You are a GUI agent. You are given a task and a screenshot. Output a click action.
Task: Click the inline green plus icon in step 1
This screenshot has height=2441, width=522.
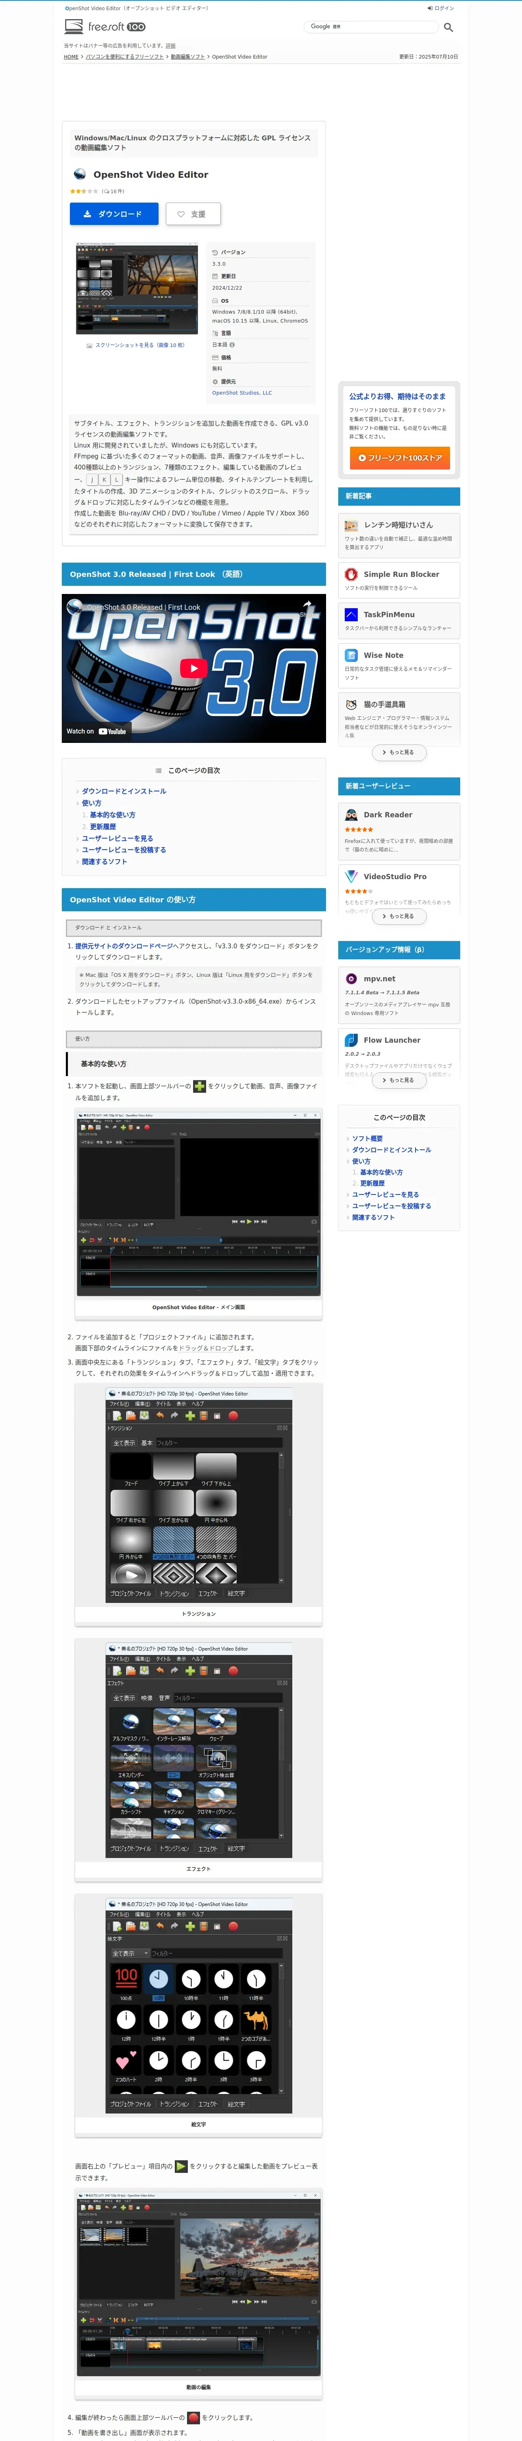point(199,1086)
